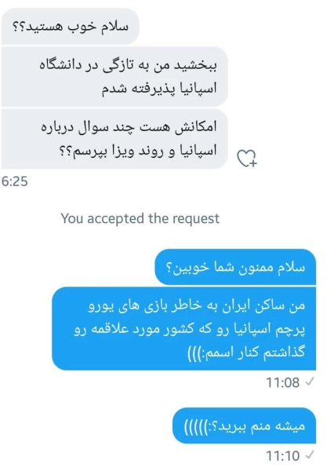Click the line 'ببخشید من به تازگی در دانشگاه'

click(128, 65)
